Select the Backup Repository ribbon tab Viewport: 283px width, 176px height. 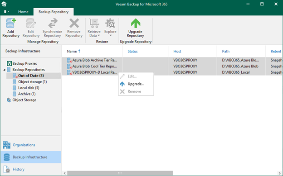click(x=54, y=12)
